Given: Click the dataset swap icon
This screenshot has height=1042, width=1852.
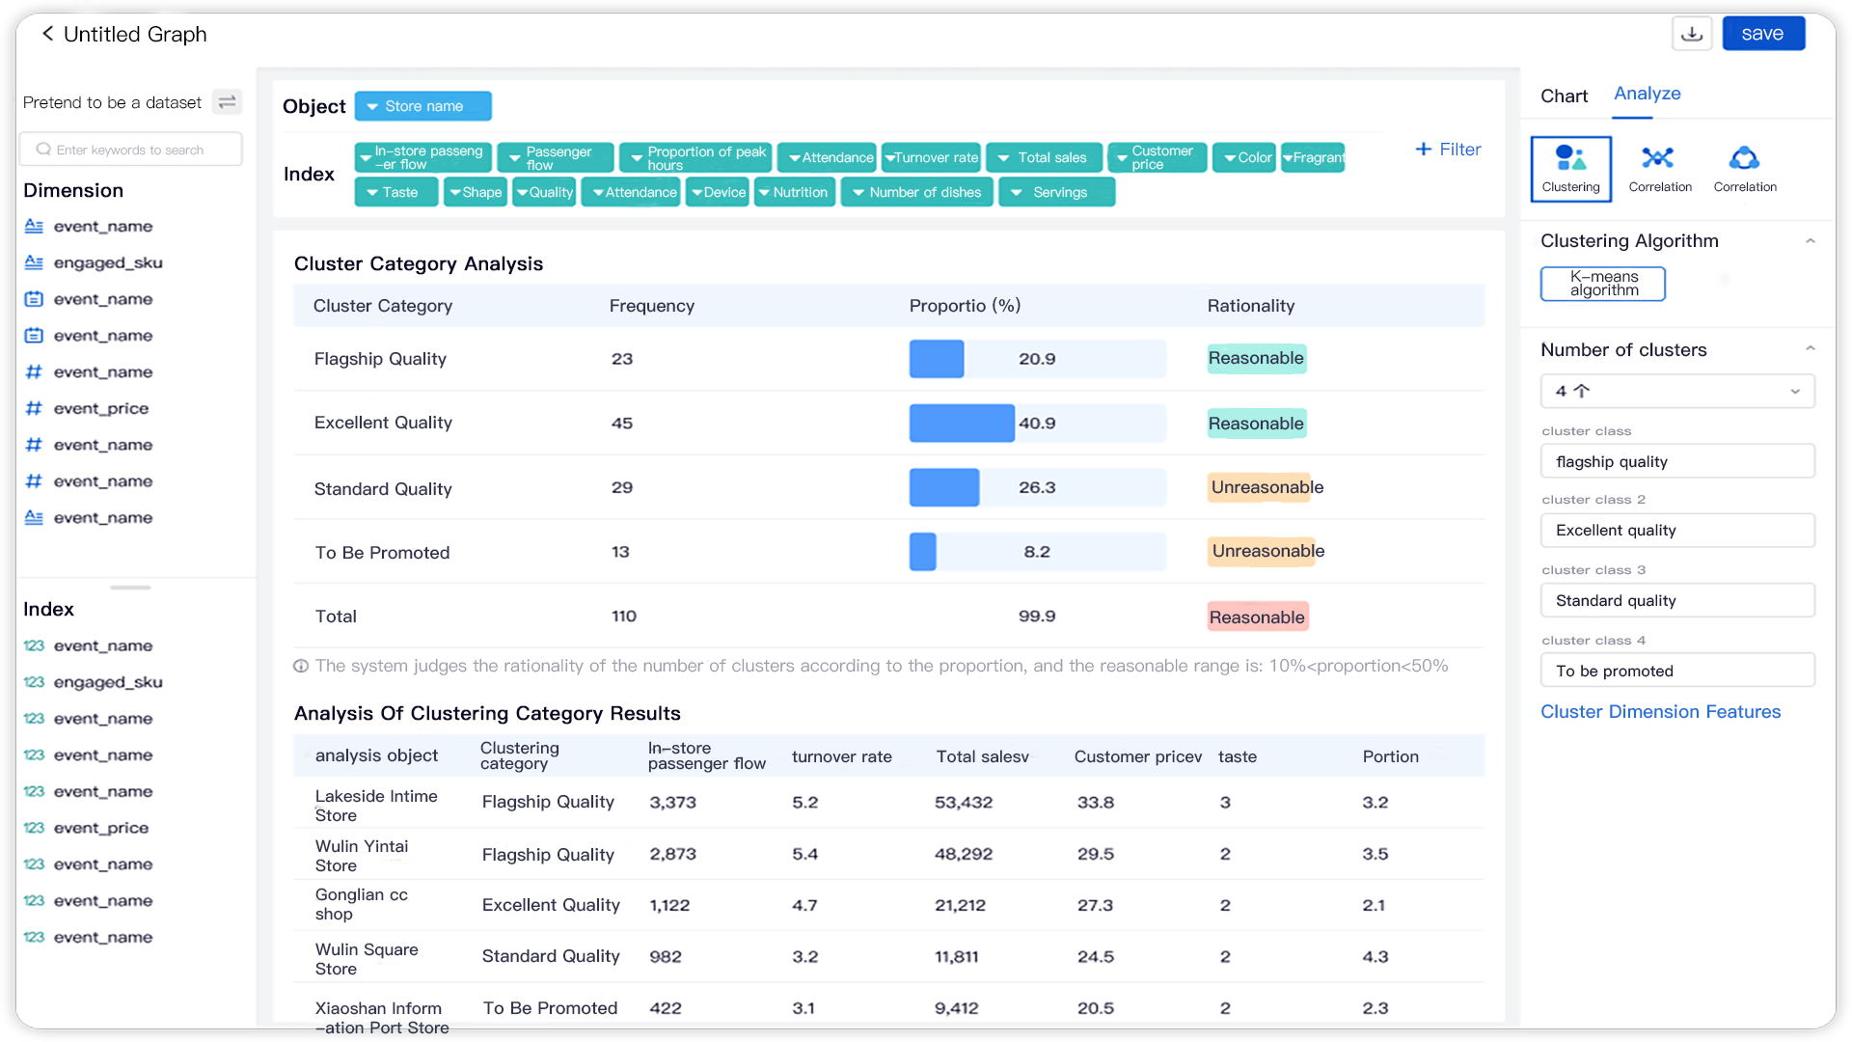Looking at the screenshot, I should (228, 102).
